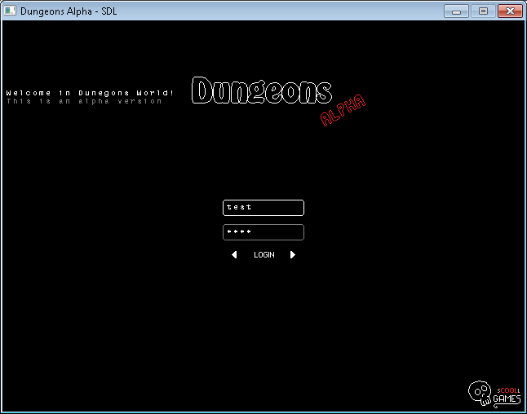Click the red sCOOLl text

click(508, 390)
